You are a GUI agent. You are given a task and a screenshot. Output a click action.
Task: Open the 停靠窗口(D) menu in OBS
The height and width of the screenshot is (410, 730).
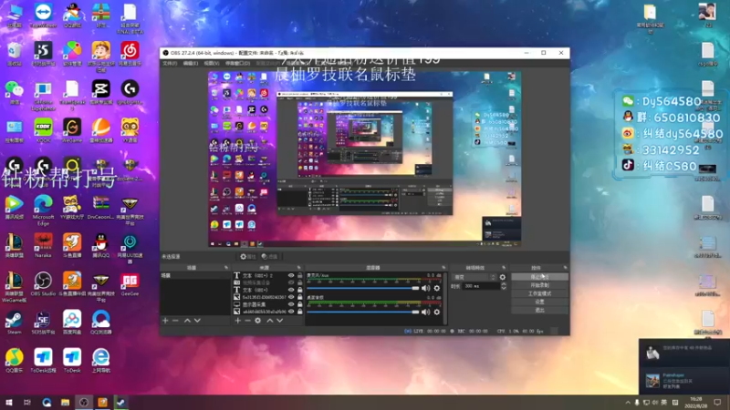[x=237, y=63]
